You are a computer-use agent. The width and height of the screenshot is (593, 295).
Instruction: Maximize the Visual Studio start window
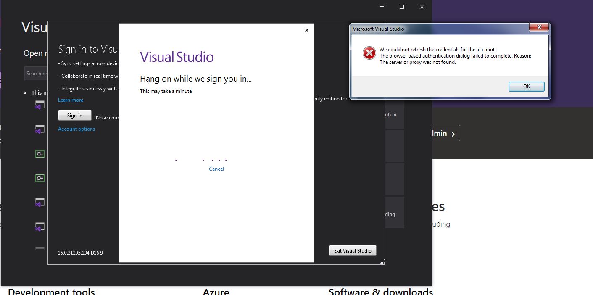tap(401, 7)
